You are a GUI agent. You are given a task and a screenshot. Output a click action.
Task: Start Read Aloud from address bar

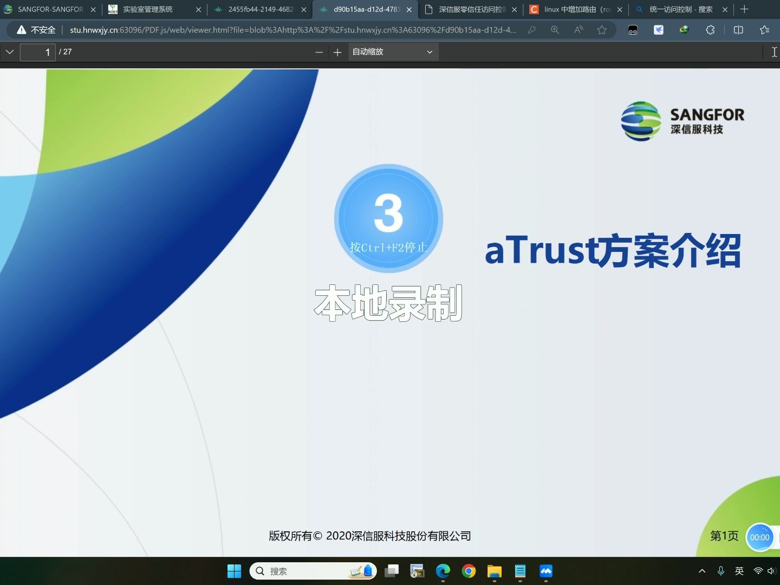coord(578,30)
